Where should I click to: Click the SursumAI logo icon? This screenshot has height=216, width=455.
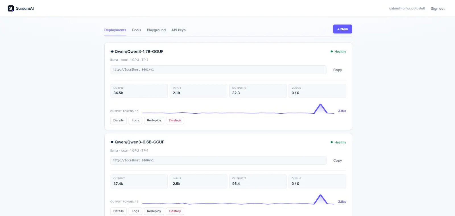click(11, 9)
